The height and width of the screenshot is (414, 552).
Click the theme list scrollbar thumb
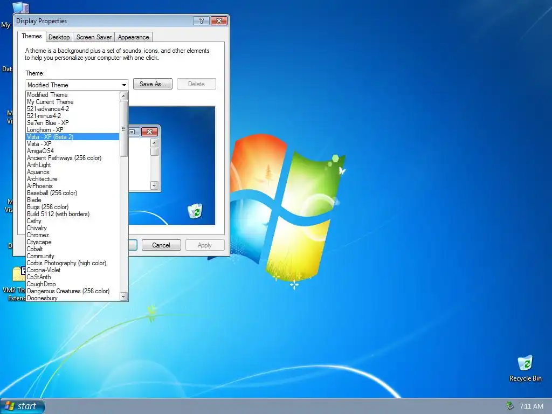(x=123, y=128)
